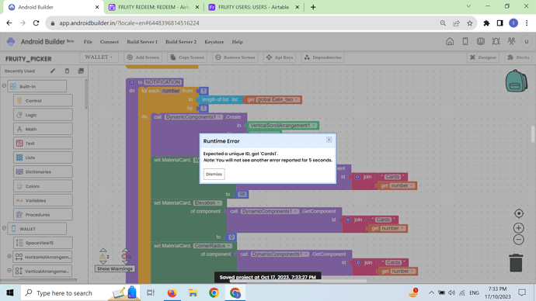
Task: Click the delete icon next to Recently Used
Action: point(67,71)
